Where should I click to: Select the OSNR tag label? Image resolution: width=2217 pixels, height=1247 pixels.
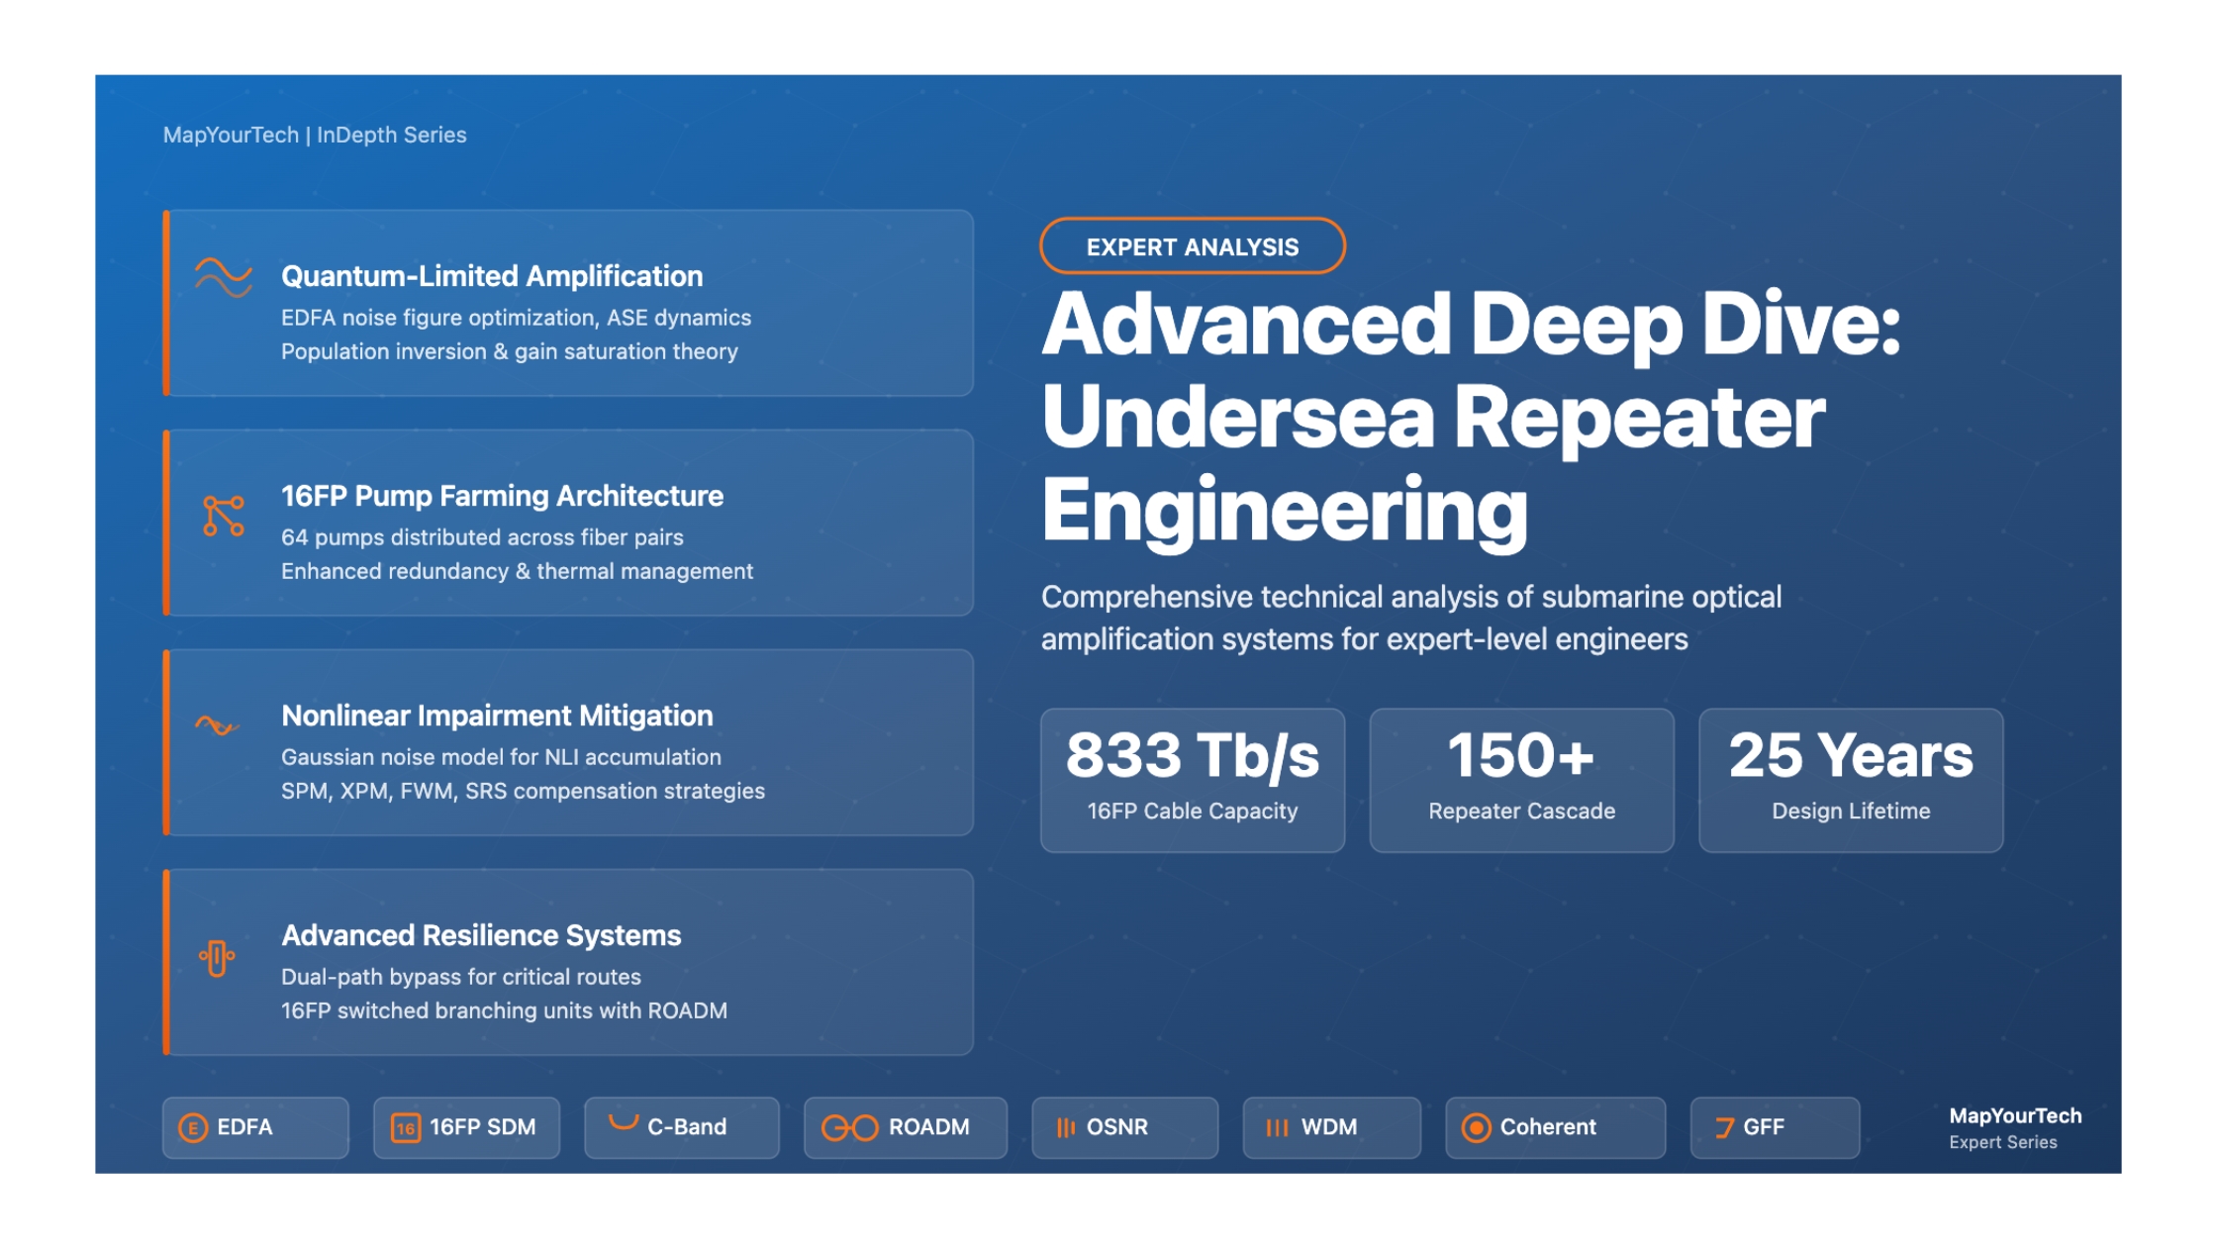pos(1117,1127)
